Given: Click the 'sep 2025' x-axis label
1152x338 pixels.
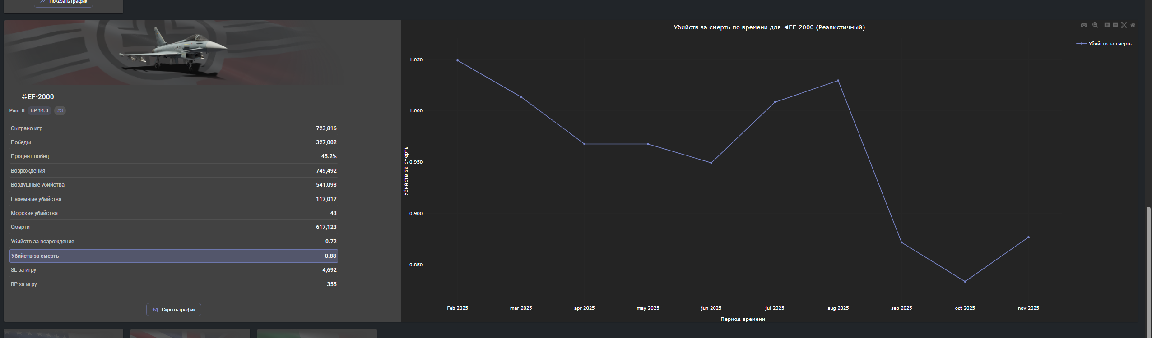Looking at the screenshot, I should coord(901,308).
